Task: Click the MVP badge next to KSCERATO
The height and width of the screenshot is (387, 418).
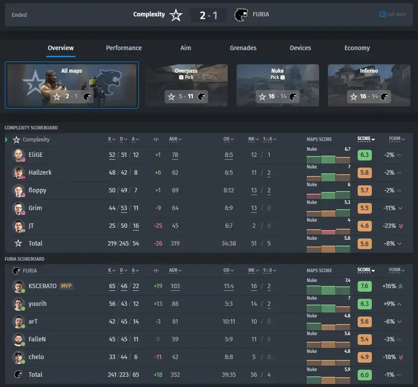Action: (x=66, y=286)
